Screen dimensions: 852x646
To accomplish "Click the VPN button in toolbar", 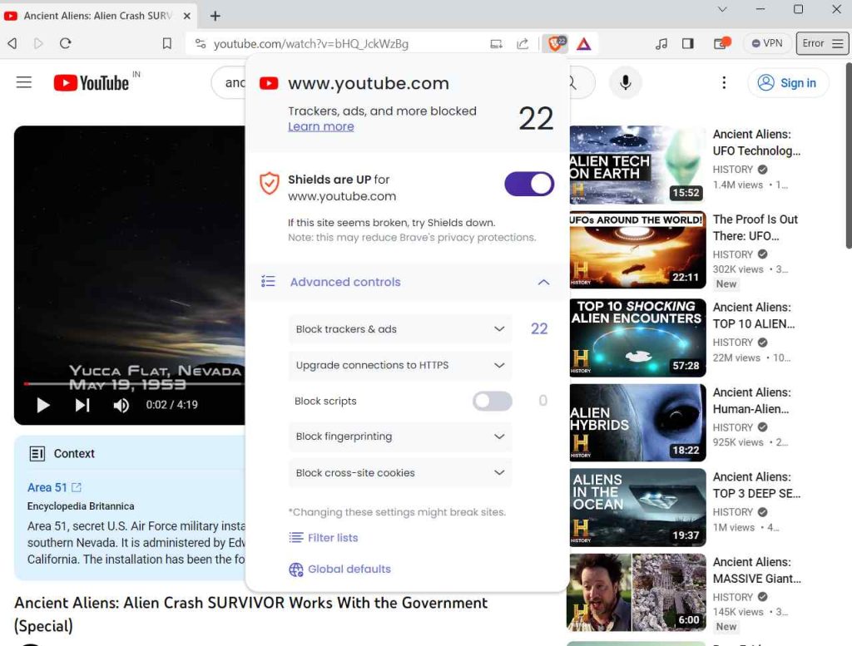I will [766, 43].
